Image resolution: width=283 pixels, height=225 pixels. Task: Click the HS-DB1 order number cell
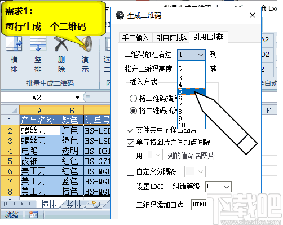(x=98, y=151)
